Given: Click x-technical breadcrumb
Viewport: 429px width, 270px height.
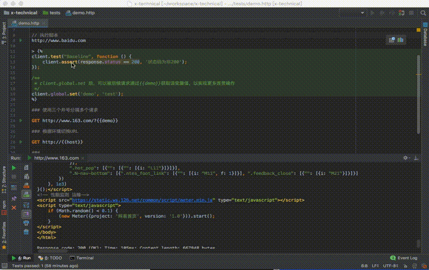Looking at the screenshot, I should pos(21,13).
